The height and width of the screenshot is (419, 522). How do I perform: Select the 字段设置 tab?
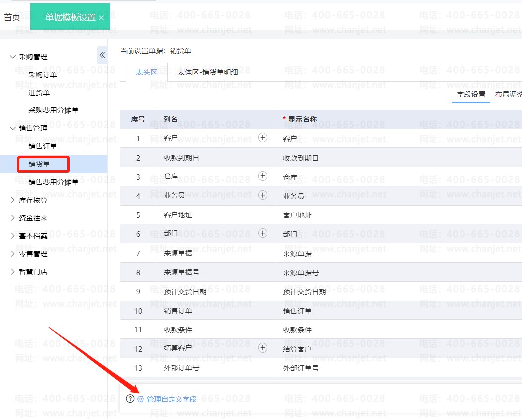pyautogui.click(x=471, y=95)
